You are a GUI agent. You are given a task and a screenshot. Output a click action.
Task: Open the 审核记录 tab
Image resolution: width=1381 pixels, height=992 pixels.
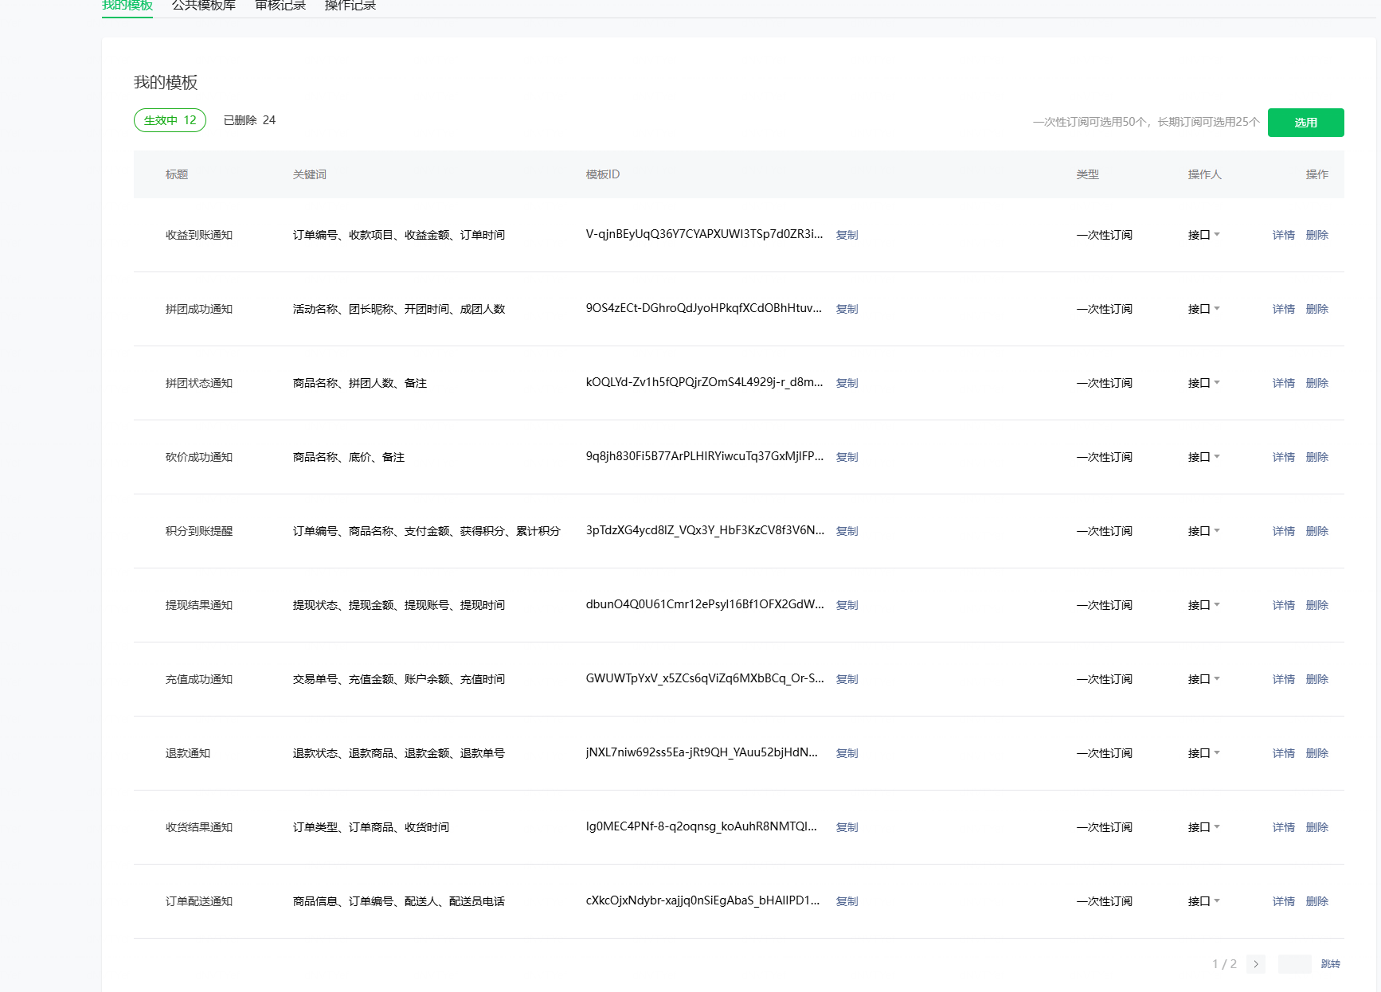(280, 6)
